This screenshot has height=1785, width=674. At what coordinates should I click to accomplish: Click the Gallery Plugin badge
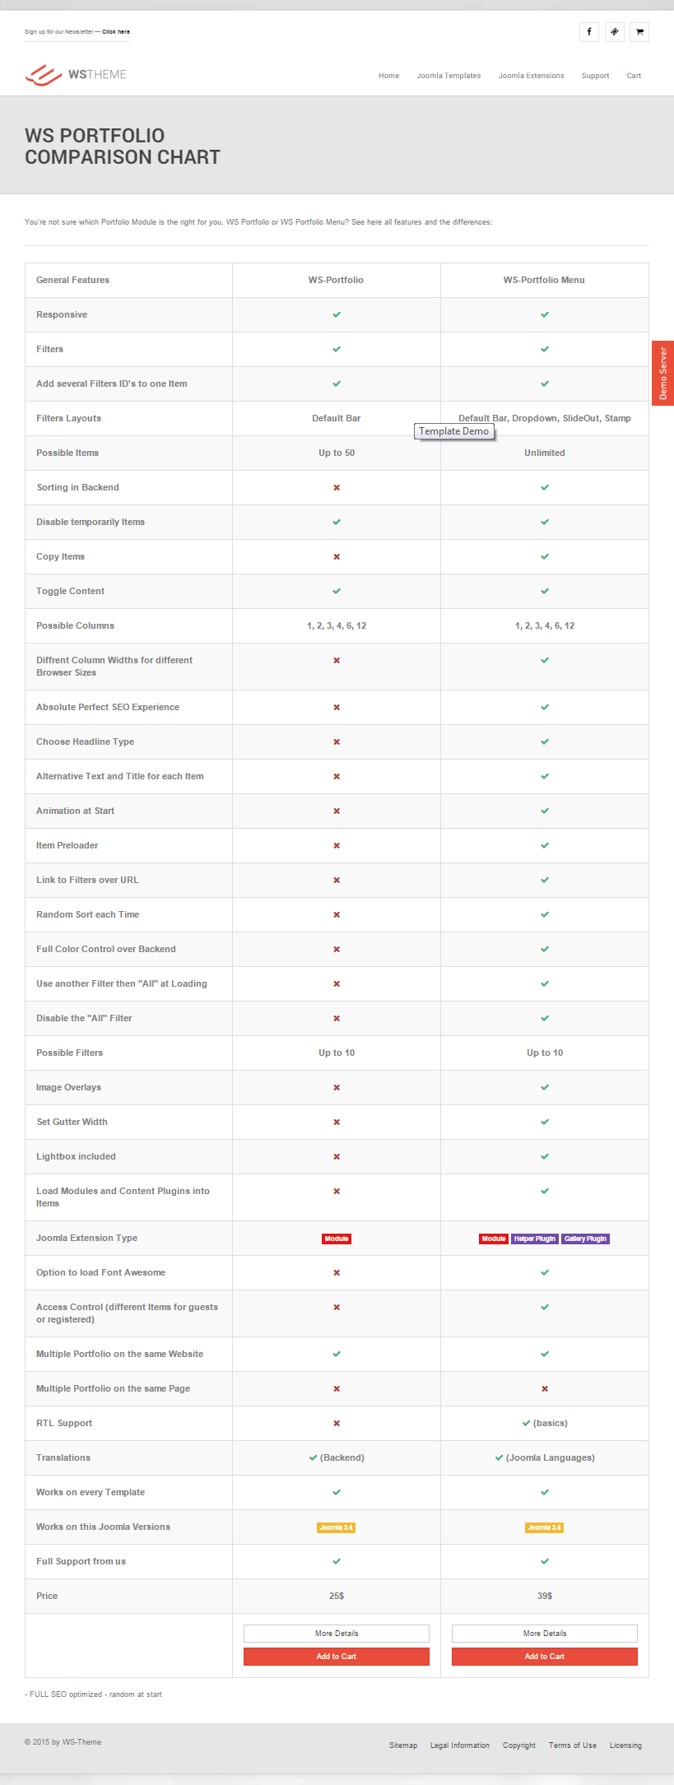coord(585,1239)
